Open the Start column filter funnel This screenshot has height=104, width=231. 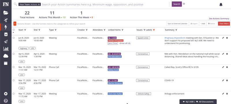click(x=25, y=30)
